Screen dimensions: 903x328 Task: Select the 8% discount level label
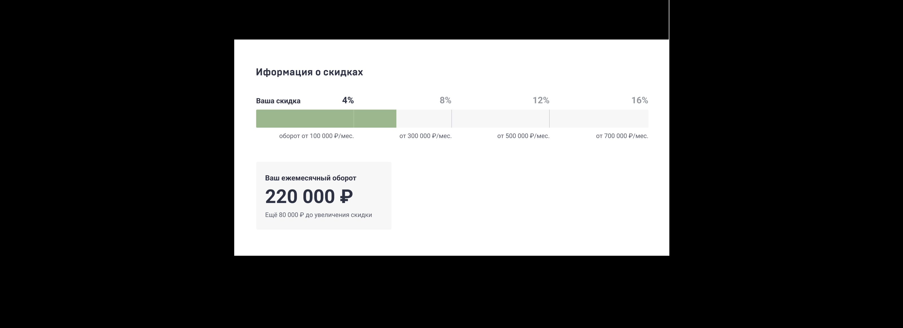[445, 100]
